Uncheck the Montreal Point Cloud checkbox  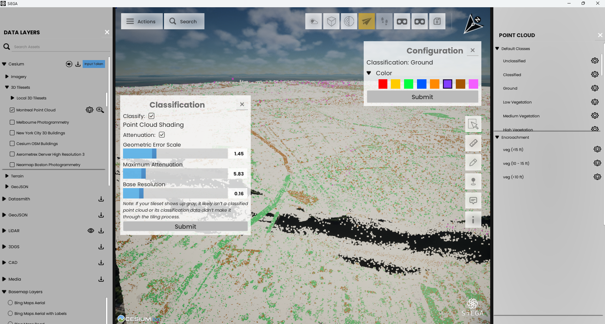pos(12,110)
